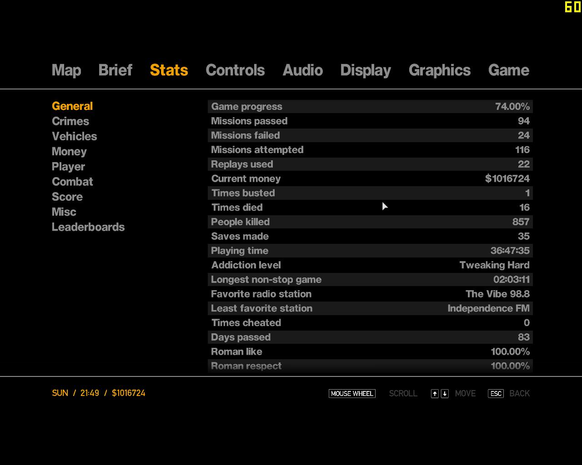Select the Addiction level row
Image resolution: width=582 pixels, height=465 pixels.
370,265
